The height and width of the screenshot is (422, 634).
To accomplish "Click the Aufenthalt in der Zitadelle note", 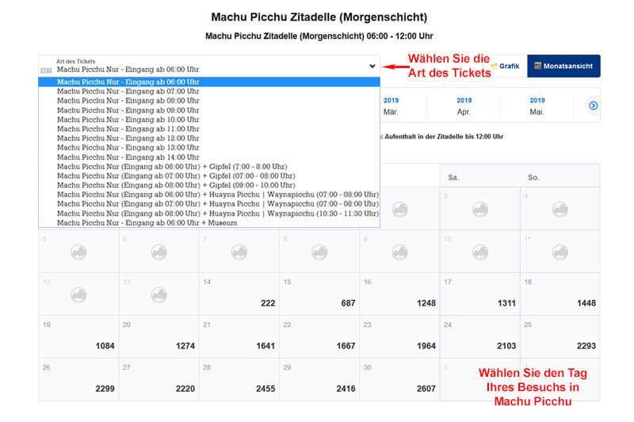I will (x=442, y=136).
